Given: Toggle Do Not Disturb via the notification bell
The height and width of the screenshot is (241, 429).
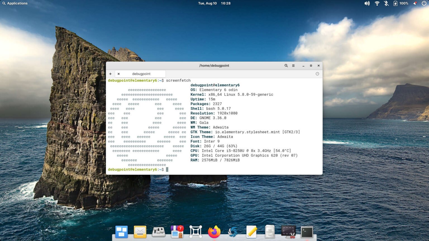Looking at the screenshot, I should [x=415, y=3].
